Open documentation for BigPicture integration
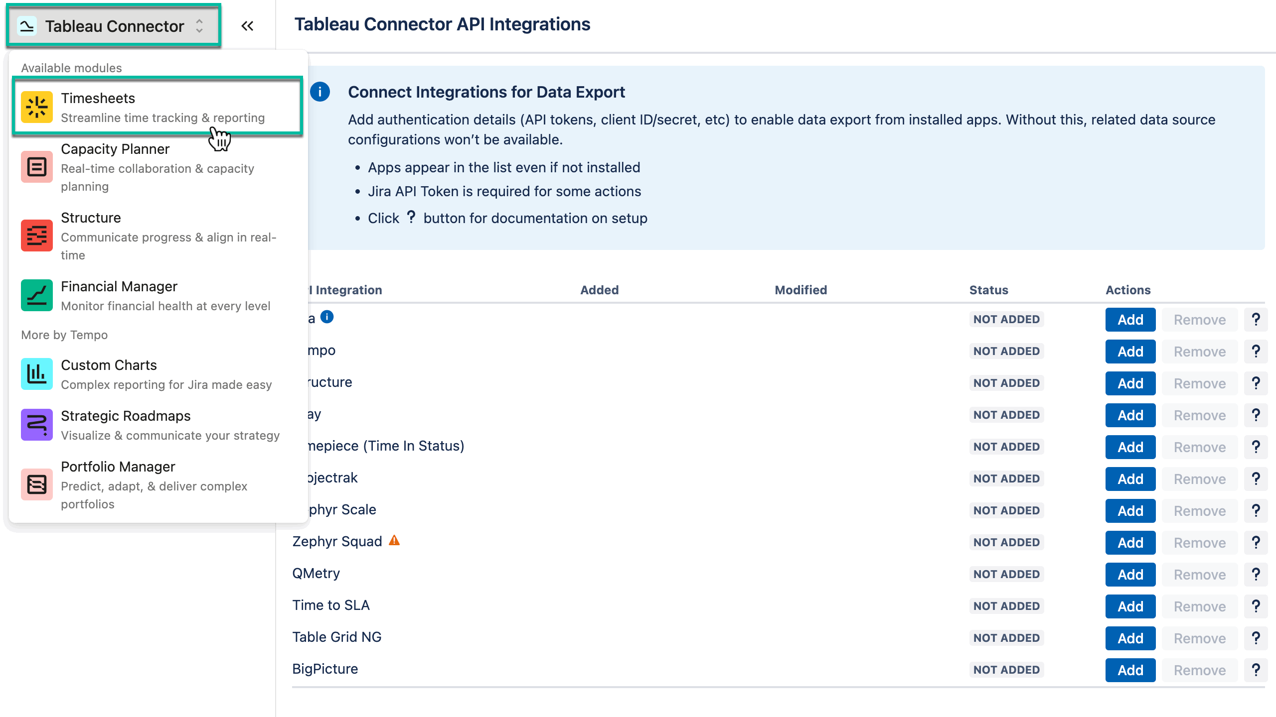The height and width of the screenshot is (717, 1276). click(1256, 670)
